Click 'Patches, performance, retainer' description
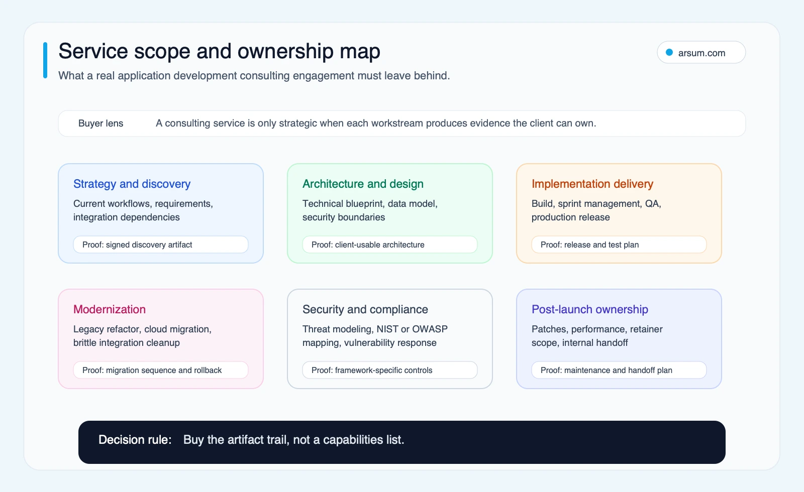This screenshot has height=492, width=804. coord(597,336)
